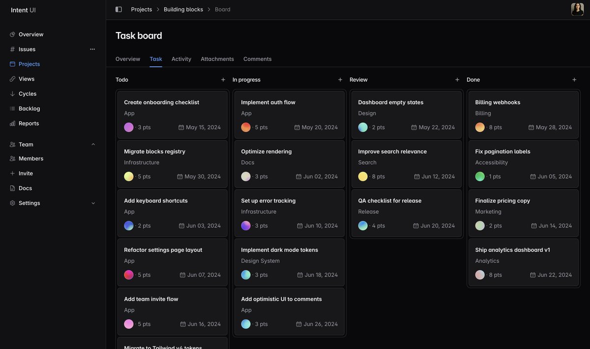Click the Jun 22, 2024 due date
The width and height of the screenshot is (590, 349).
[x=555, y=275]
